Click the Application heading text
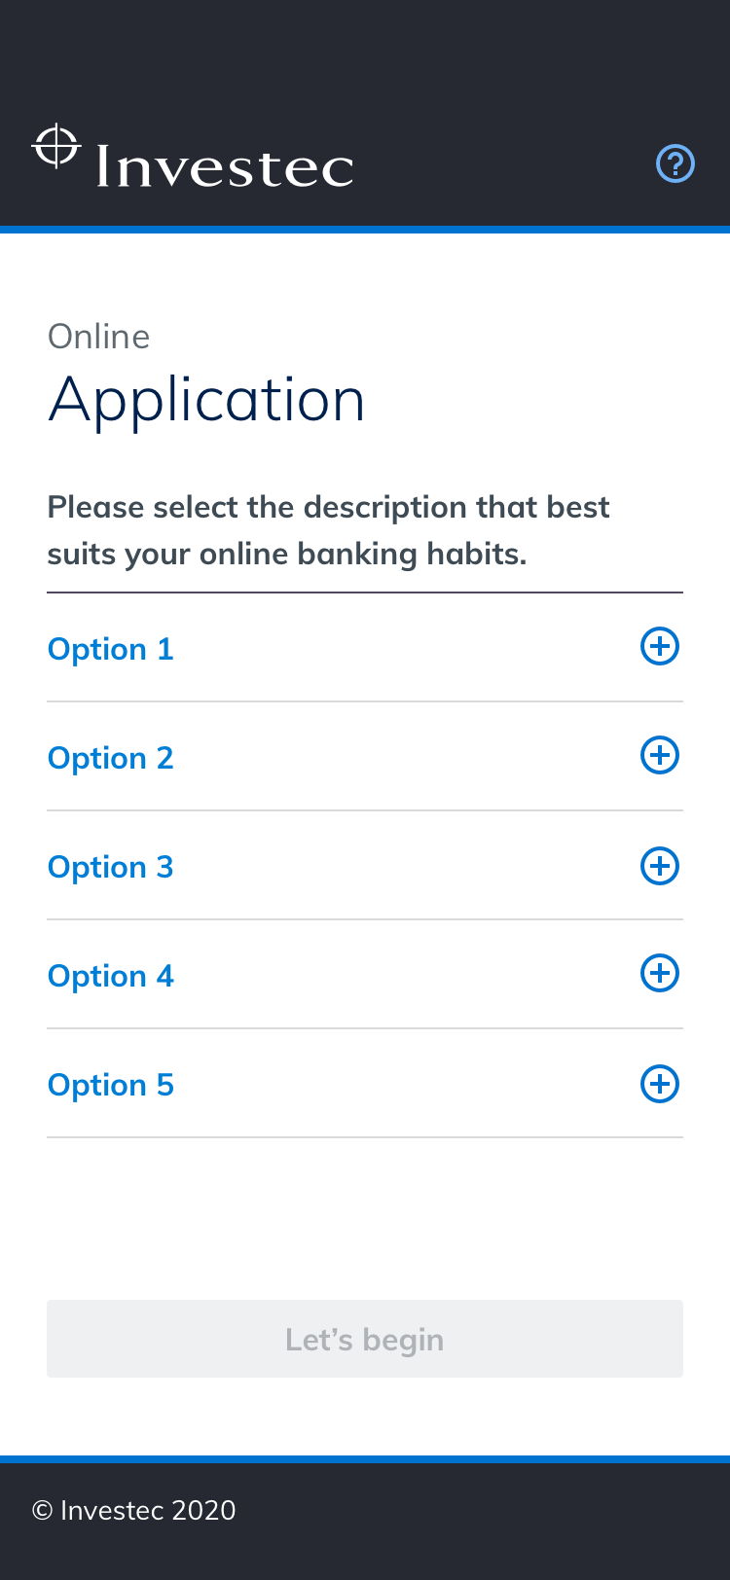 pos(206,400)
